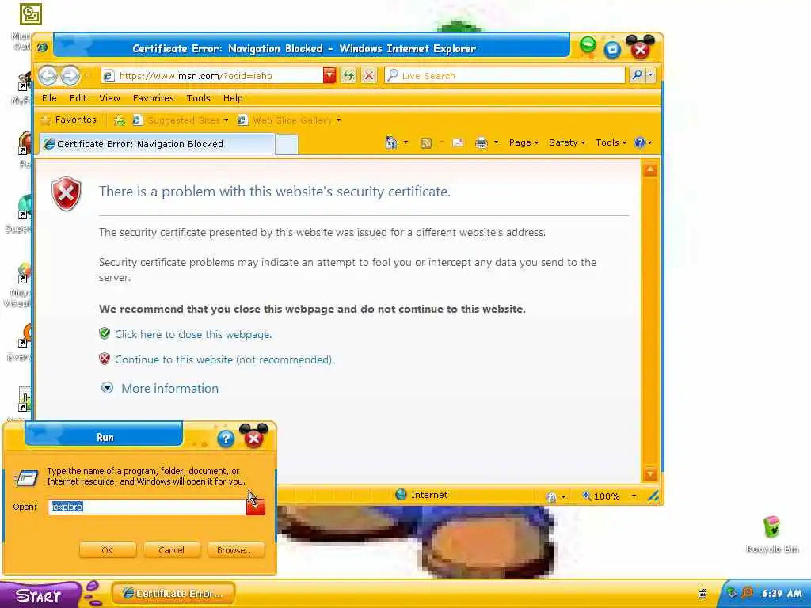
Task: Select the Certificate Error tab
Action: tap(157, 144)
